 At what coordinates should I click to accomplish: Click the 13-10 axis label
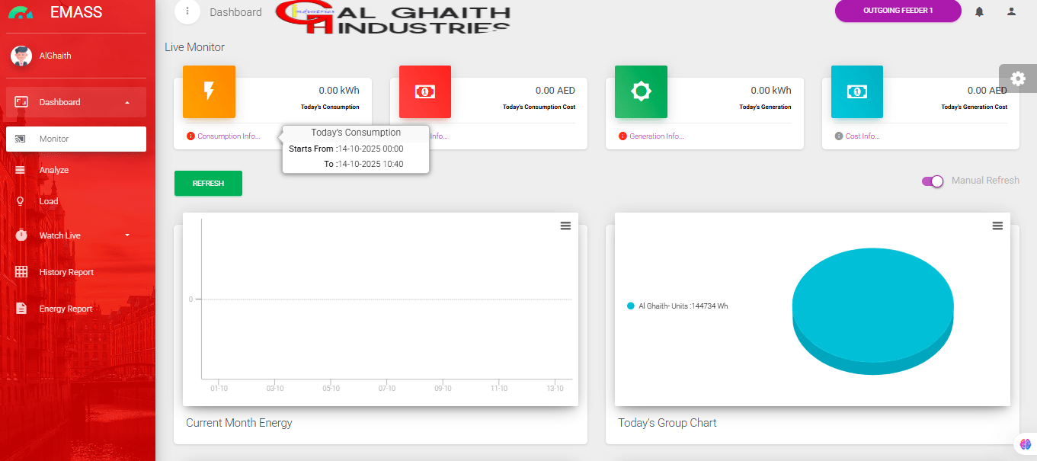(555, 389)
